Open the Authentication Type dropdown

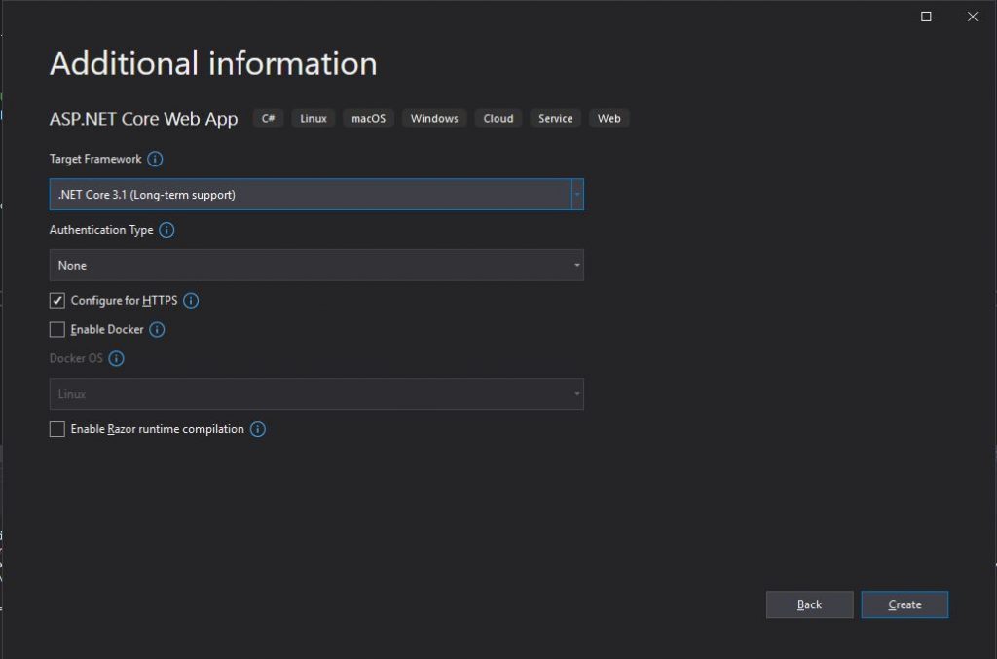click(316, 265)
